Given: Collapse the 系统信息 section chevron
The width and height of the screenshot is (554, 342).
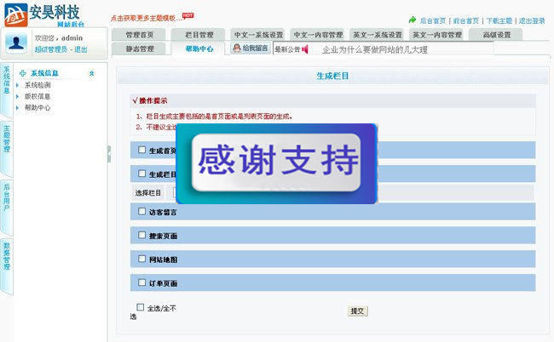Looking at the screenshot, I should pos(91,73).
